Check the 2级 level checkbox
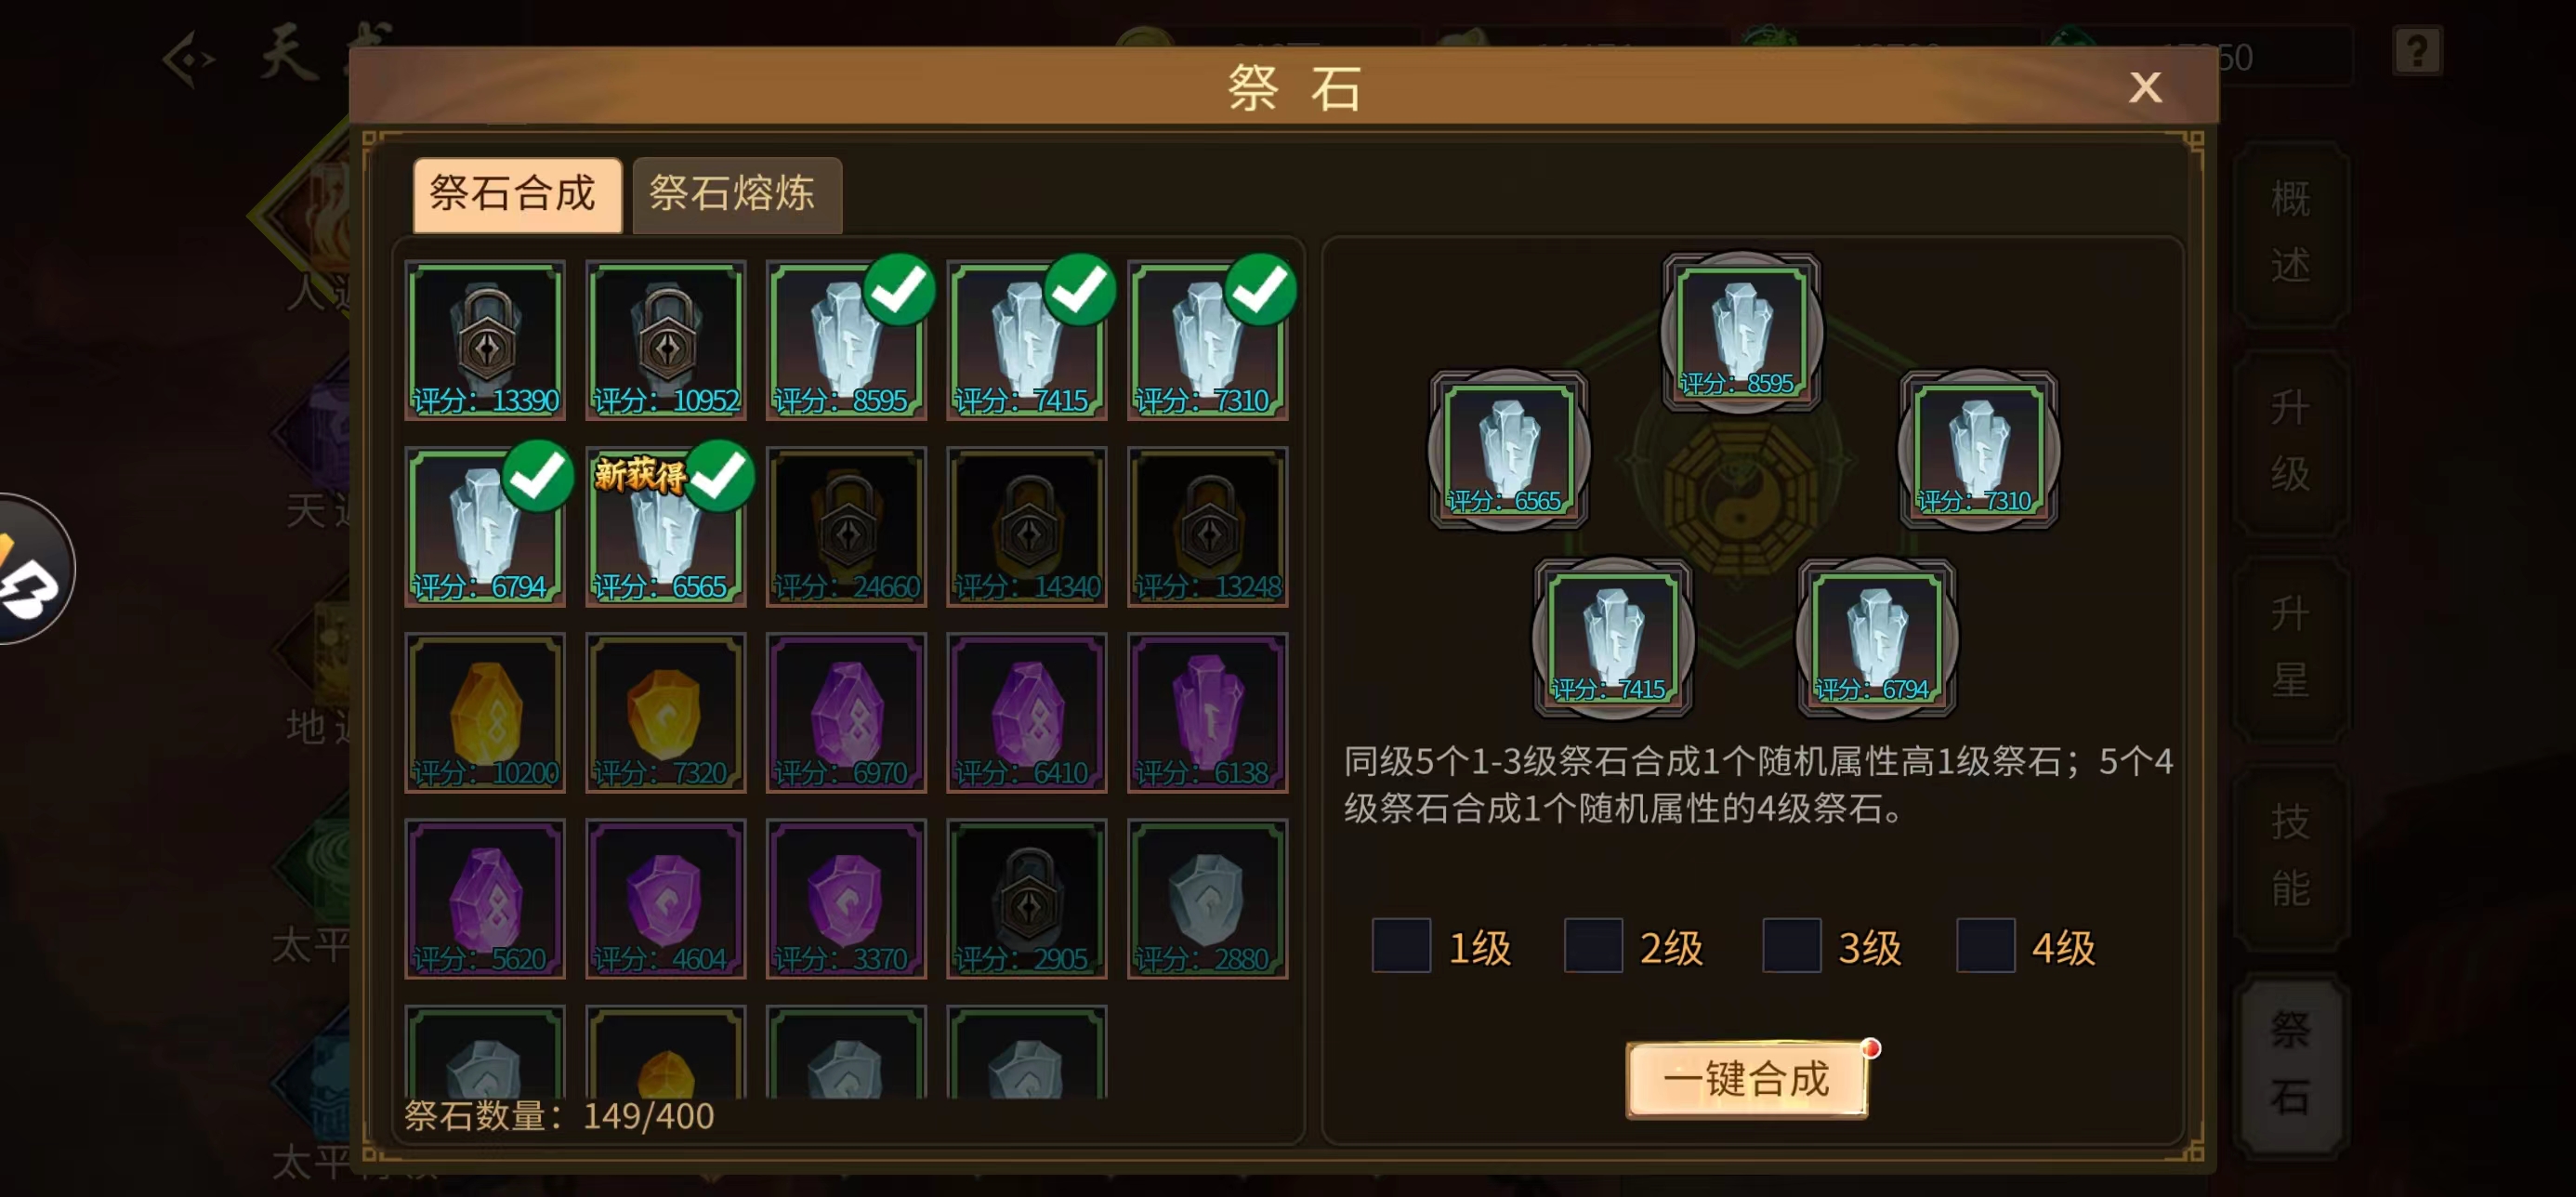 click(1593, 945)
